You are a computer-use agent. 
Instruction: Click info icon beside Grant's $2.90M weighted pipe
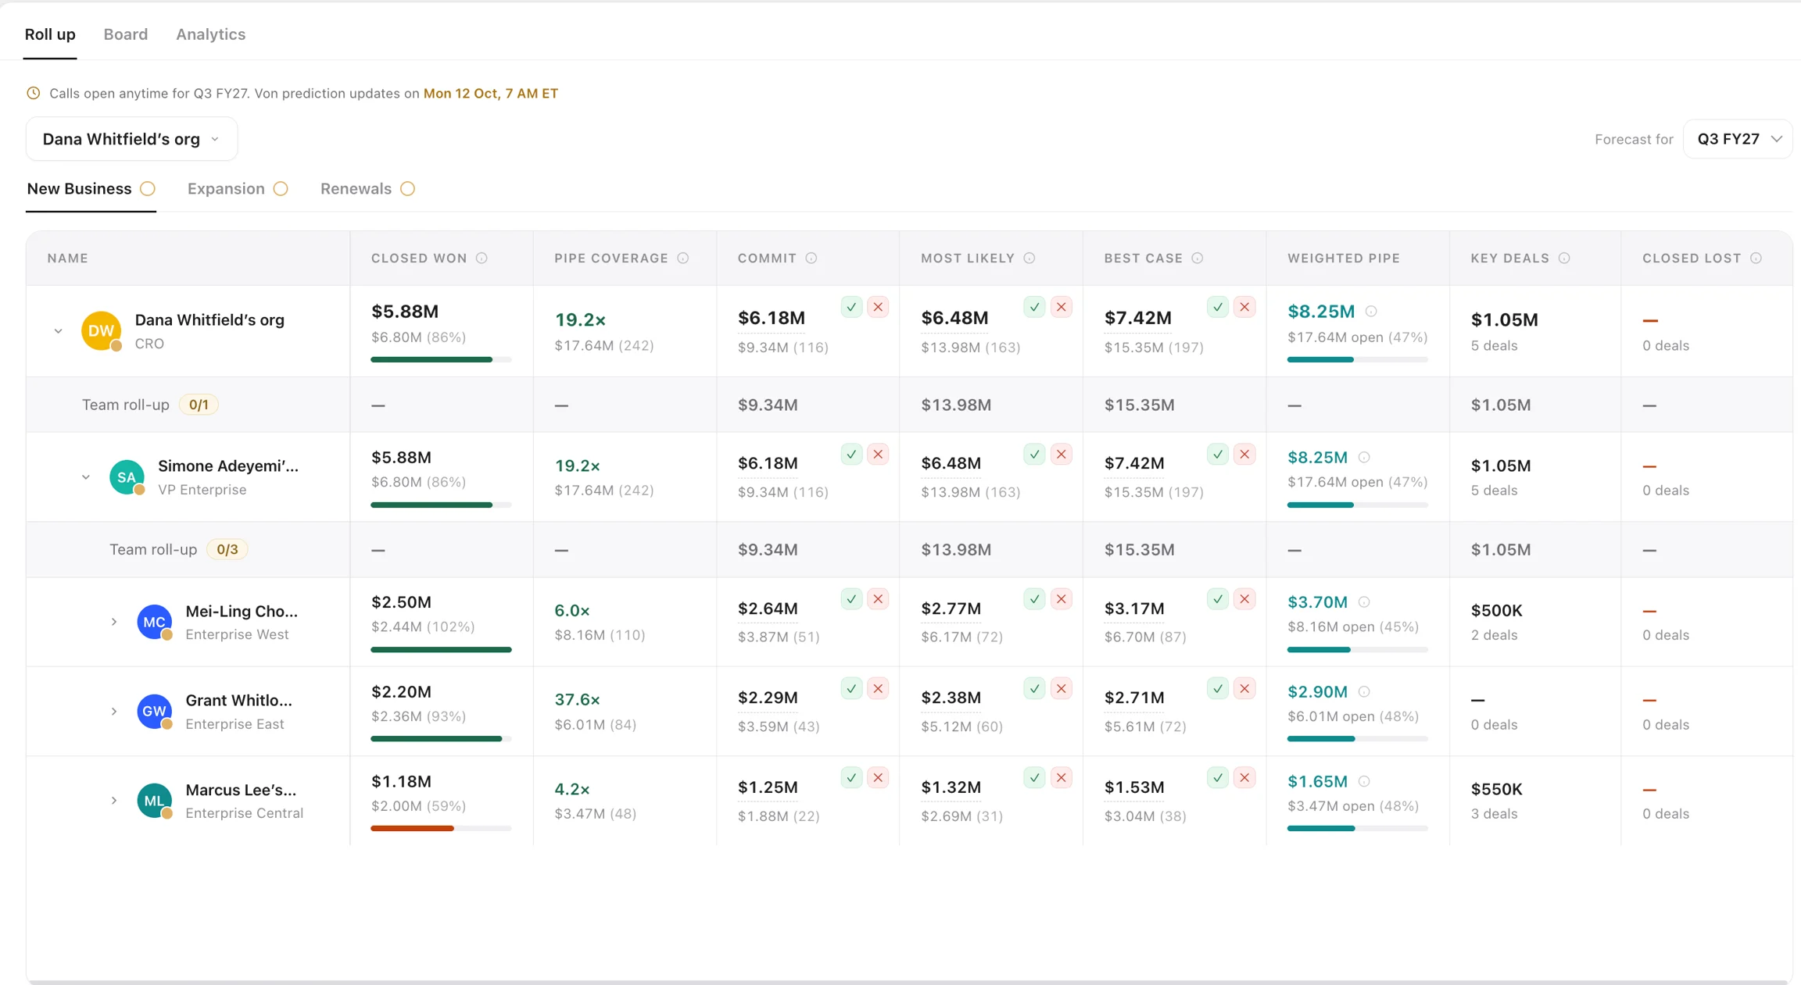point(1364,692)
